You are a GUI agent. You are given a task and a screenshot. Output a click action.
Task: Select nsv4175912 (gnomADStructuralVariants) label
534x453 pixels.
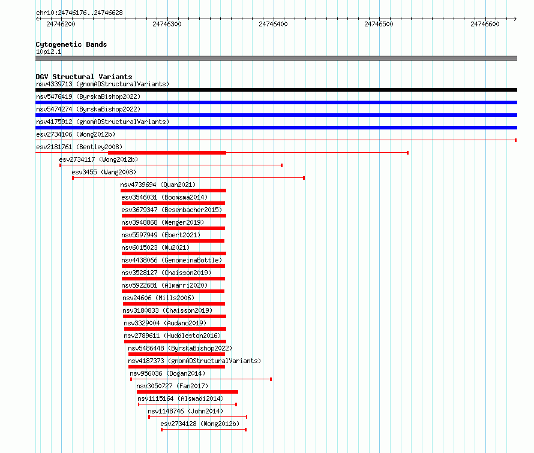(103, 122)
